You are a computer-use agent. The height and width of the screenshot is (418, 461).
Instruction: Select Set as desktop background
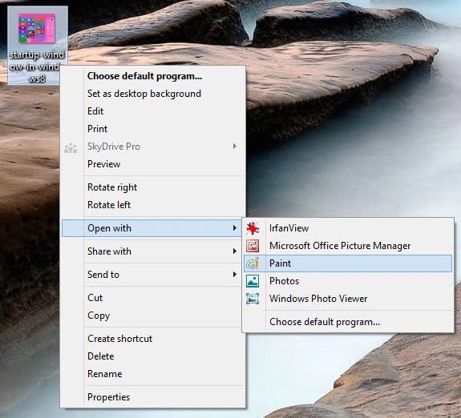point(152,94)
